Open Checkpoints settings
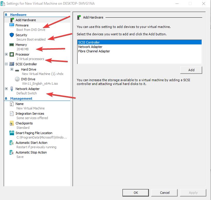Viewport: 211px width, 200px height. 24,123
